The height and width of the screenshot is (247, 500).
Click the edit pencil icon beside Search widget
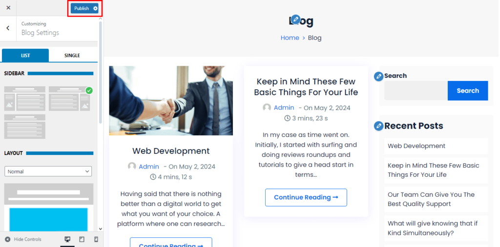click(x=378, y=76)
